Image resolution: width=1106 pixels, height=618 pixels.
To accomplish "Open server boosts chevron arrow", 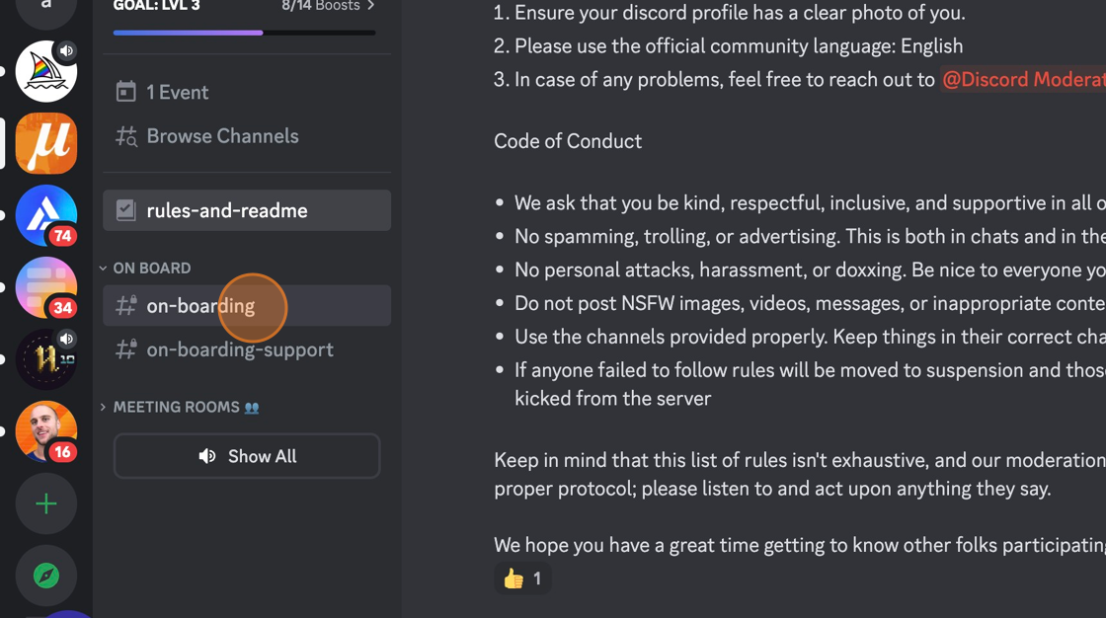I will [371, 6].
